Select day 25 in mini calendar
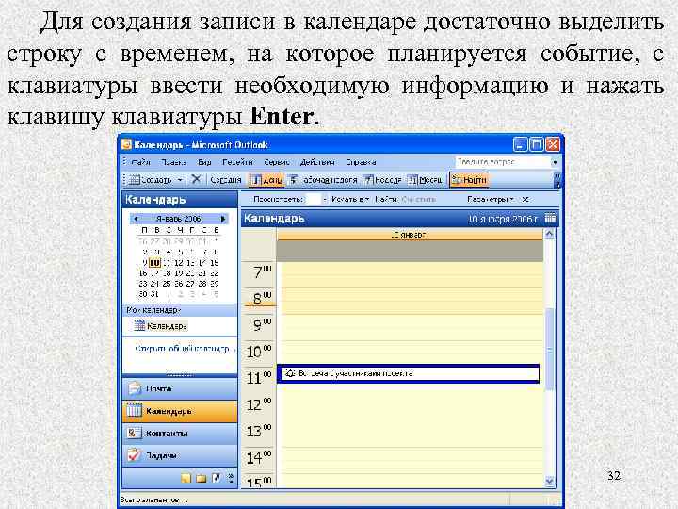Screen dimensions: 678x509 point(167,284)
